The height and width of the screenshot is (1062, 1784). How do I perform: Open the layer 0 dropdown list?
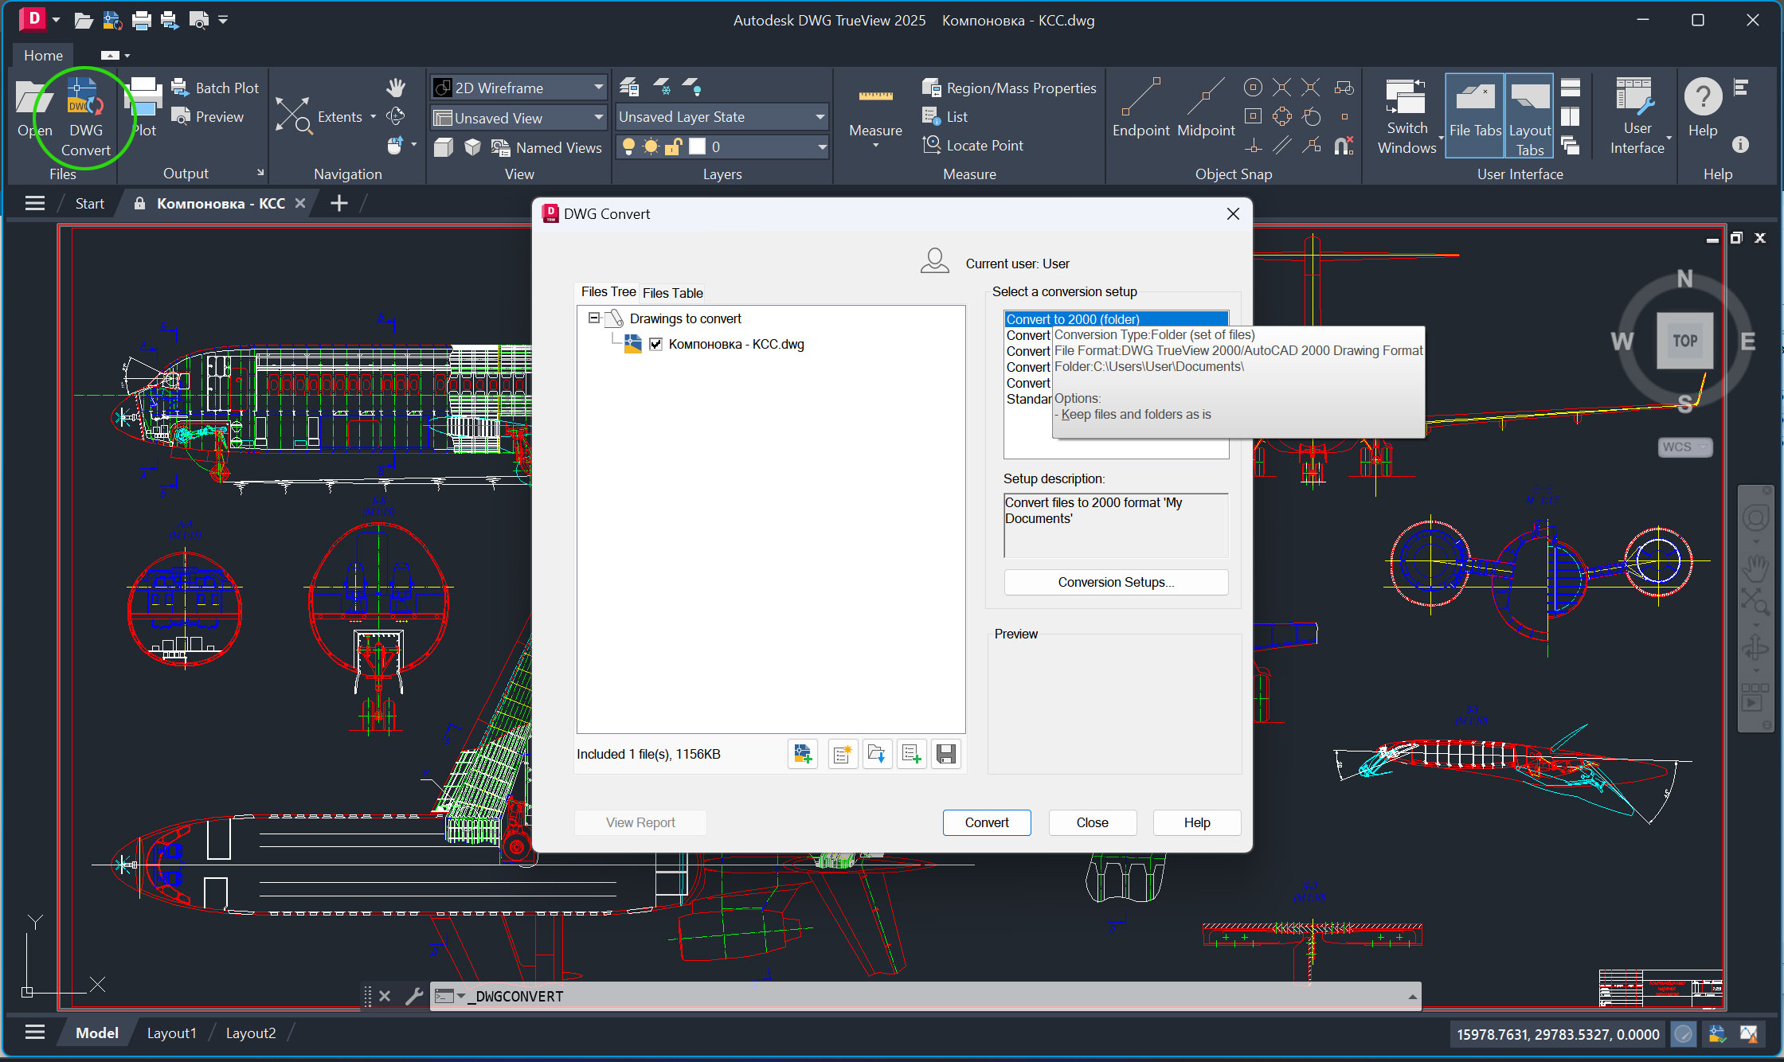821,146
